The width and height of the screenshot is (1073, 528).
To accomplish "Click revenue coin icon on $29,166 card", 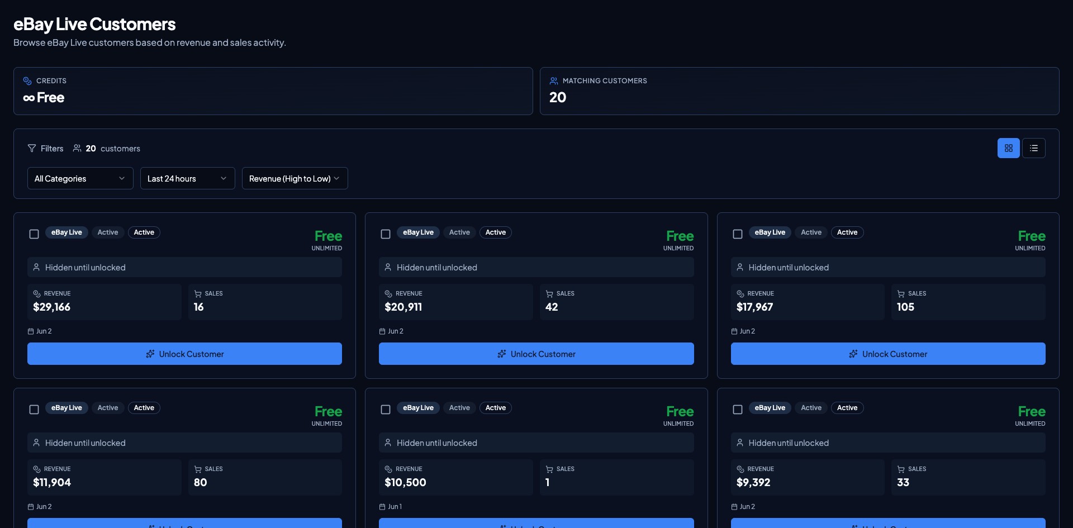I will (x=37, y=293).
